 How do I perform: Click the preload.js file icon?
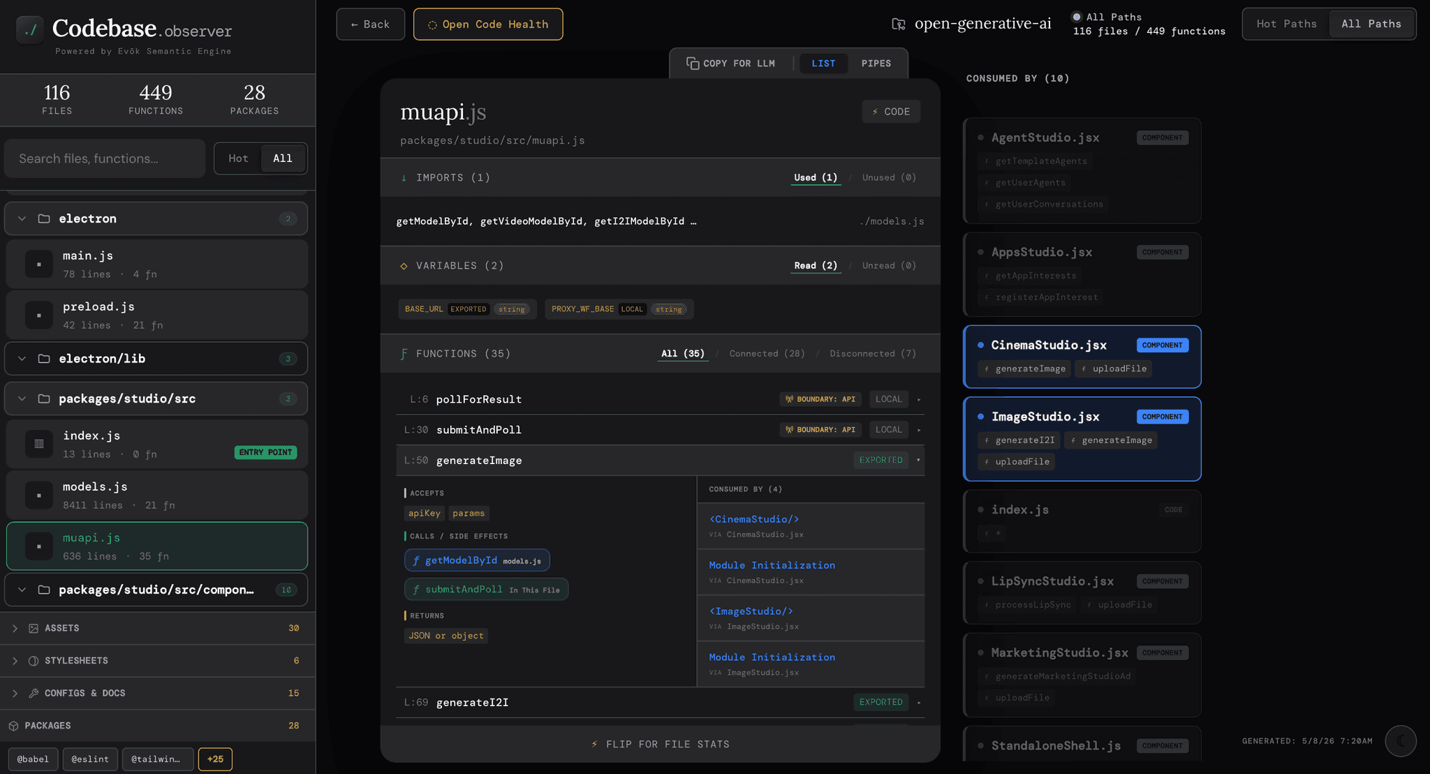pyautogui.click(x=39, y=315)
